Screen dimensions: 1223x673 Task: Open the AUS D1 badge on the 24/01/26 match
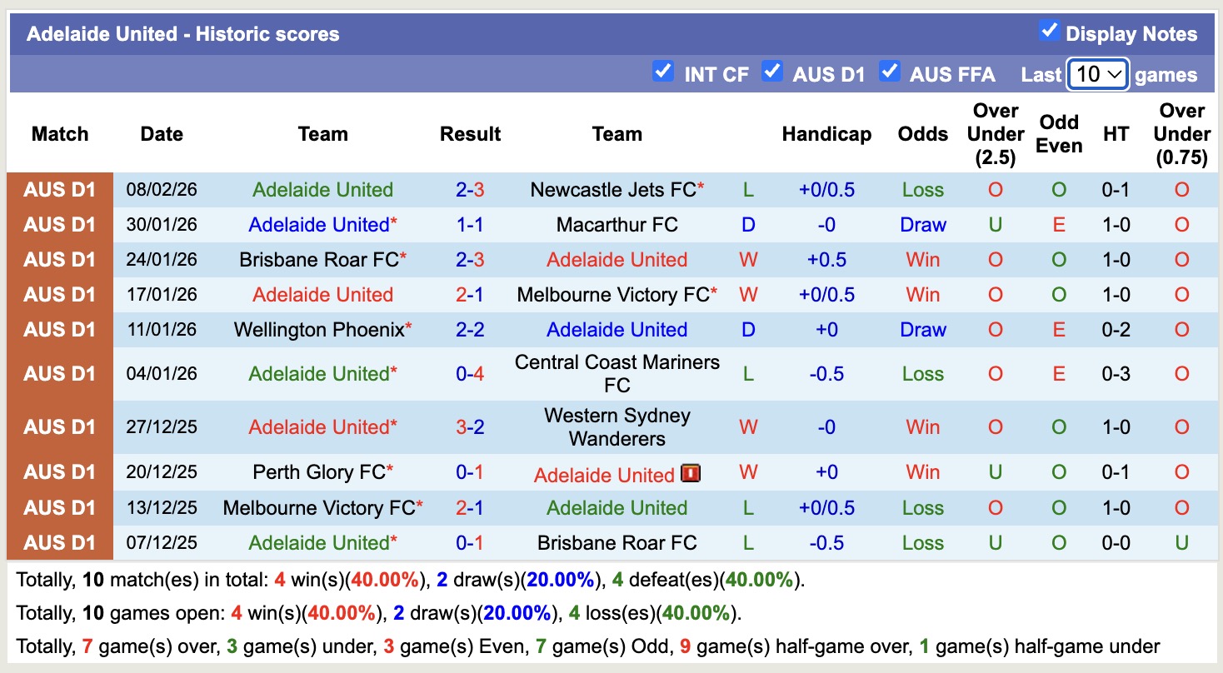pyautogui.click(x=59, y=259)
